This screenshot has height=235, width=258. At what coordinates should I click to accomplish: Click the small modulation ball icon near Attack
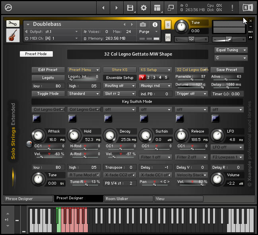pos(29,144)
